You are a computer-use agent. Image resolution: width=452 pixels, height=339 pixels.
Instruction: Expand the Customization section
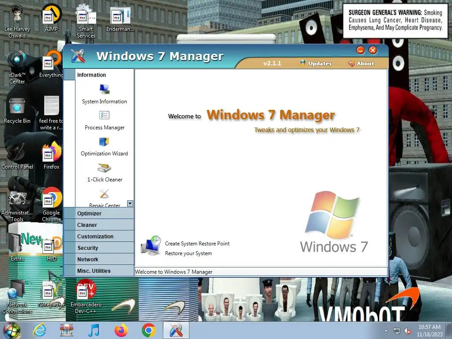pos(98,237)
